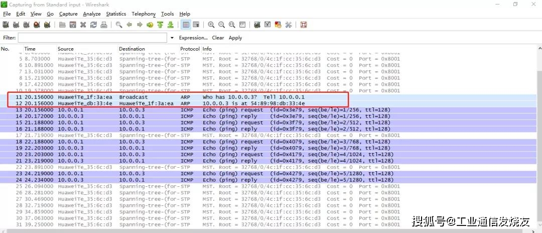This screenshot has height=233, width=542.
Task: Select packet 13 ICMP echo request
Action: (267, 109)
